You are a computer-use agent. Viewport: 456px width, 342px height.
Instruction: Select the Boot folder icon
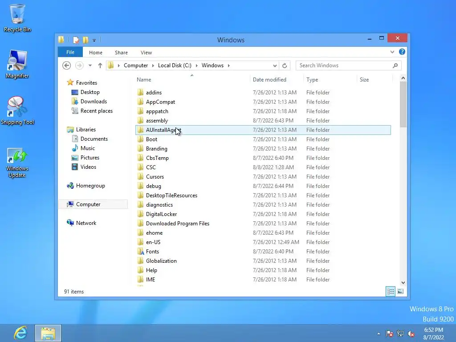(140, 139)
